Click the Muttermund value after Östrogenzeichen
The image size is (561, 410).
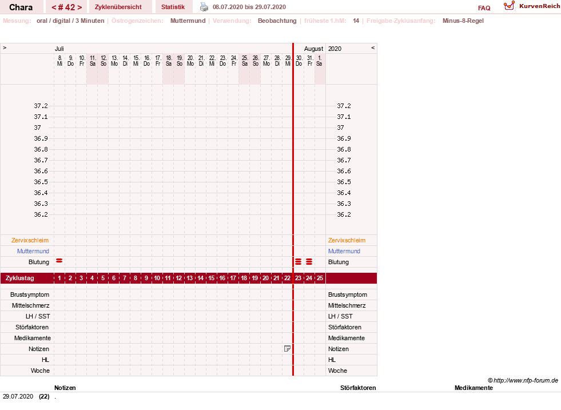188,21
